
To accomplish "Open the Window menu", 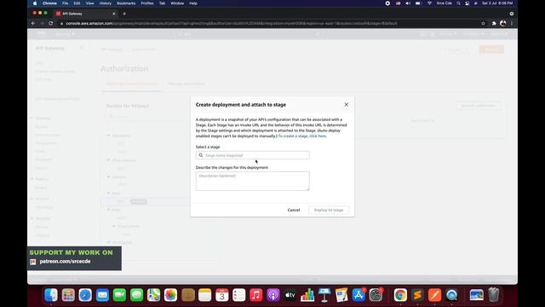I will pyautogui.click(x=177, y=3).
